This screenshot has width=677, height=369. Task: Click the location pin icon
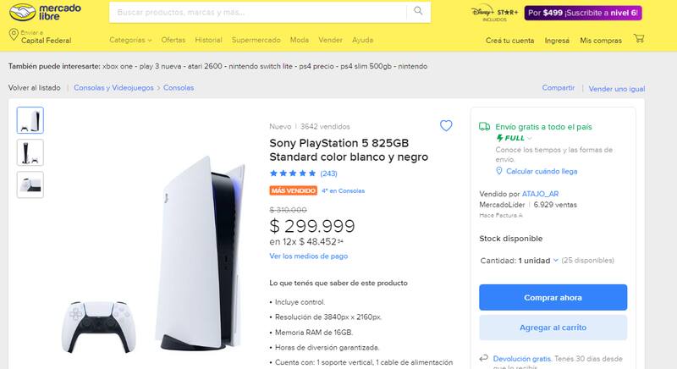tap(14, 36)
